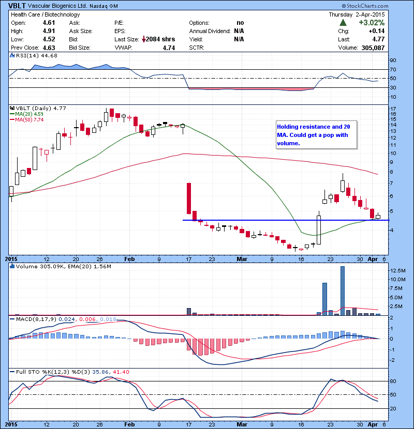Click the Feb label on price date axis

[x=129, y=259]
